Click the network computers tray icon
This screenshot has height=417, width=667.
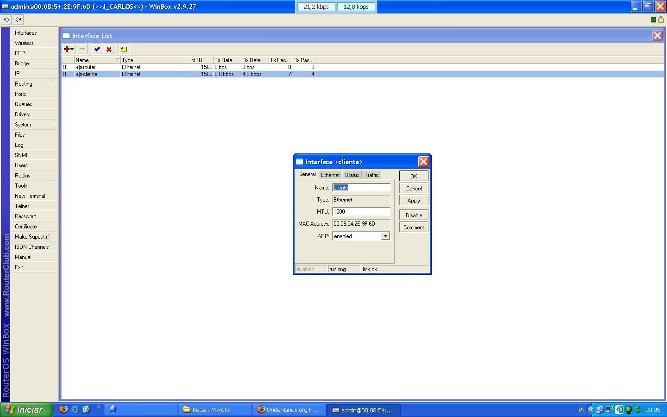[x=600, y=410]
